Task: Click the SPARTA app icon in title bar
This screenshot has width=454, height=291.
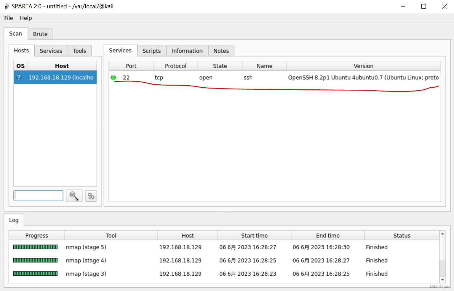Action: (7, 6)
